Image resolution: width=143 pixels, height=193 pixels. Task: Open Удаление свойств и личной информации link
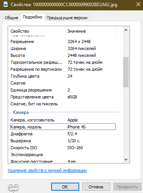click(x=47, y=170)
